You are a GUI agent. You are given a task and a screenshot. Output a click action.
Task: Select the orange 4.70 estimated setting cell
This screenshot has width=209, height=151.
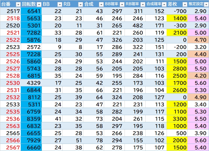pos(198,40)
